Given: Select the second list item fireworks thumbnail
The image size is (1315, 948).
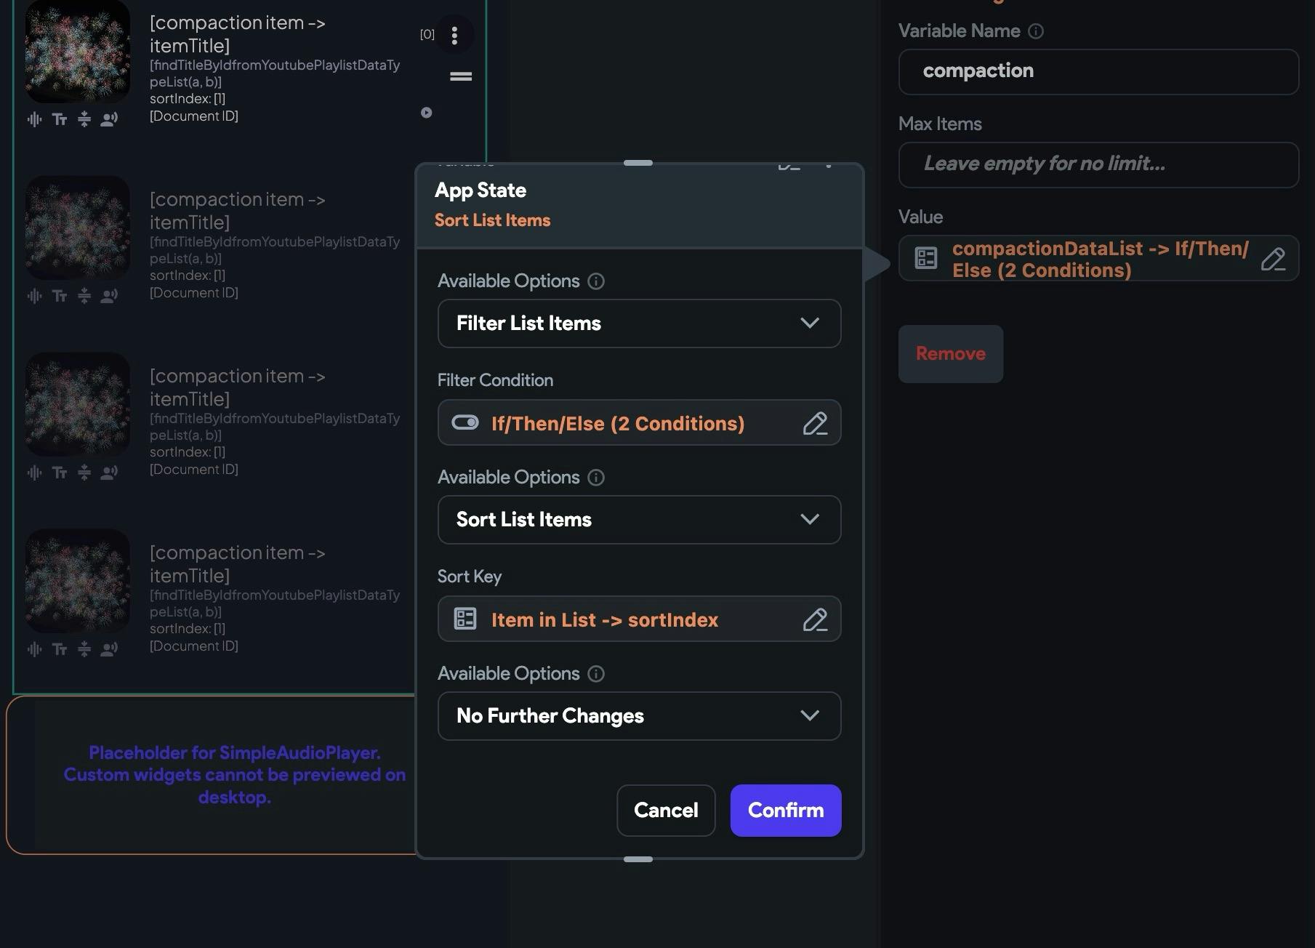Looking at the screenshot, I should [x=78, y=228].
